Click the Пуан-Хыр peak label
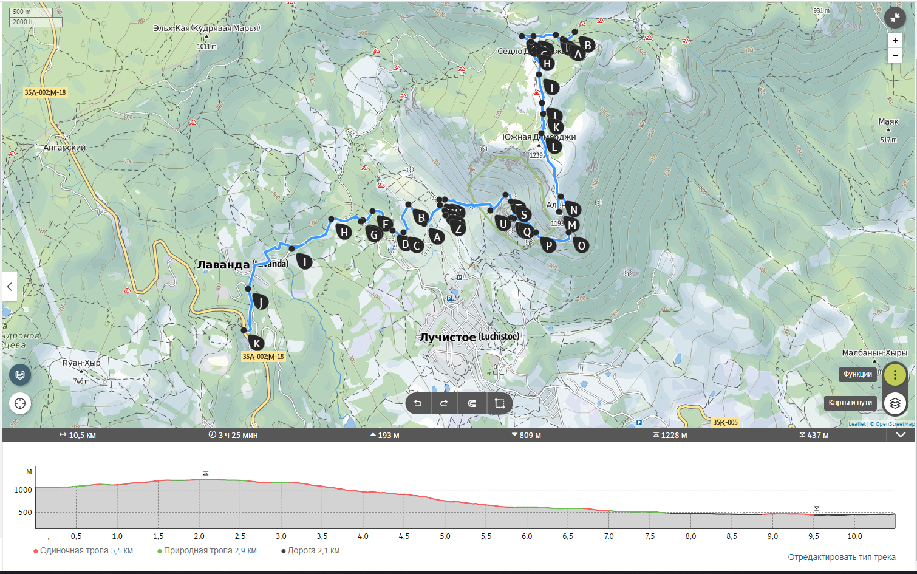 point(81,363)
